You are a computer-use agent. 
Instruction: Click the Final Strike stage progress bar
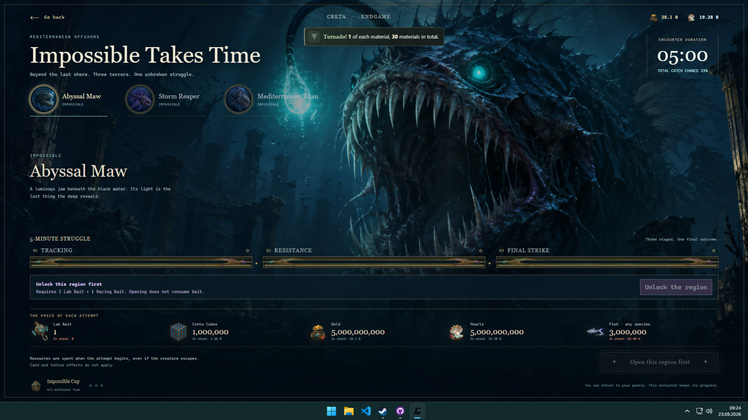(x=607, y=262)
